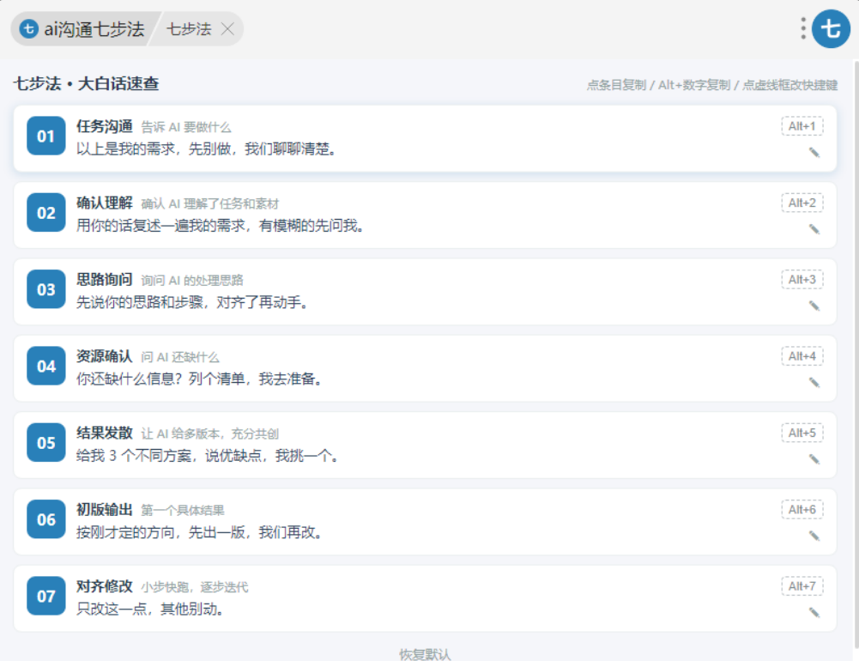Click the pencil edit icon for 任务沟通
The image size is (859, 661).
tap(814, 152)
